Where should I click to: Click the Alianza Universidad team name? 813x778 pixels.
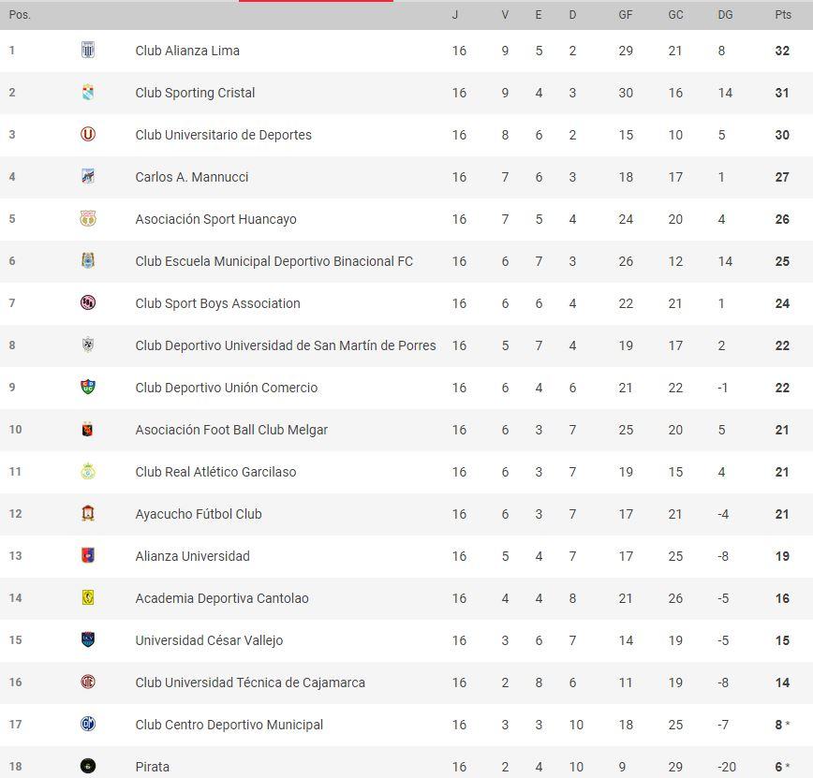click(192, 556)
